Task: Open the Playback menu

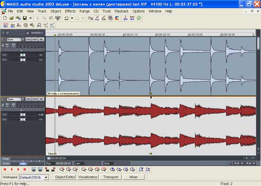Action: [x=121, y=11]
